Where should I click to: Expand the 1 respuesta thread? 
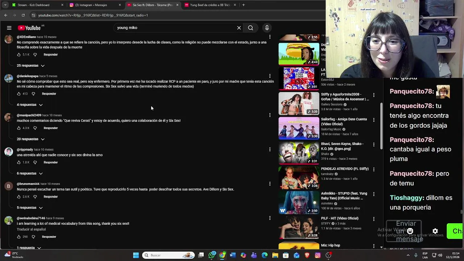(29, 248)
